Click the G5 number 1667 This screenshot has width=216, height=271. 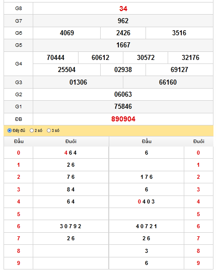click(123, 45)
